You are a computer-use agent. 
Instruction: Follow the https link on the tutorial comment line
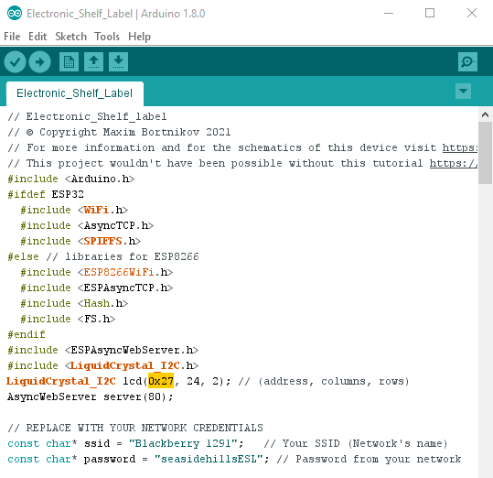[454, 163]
